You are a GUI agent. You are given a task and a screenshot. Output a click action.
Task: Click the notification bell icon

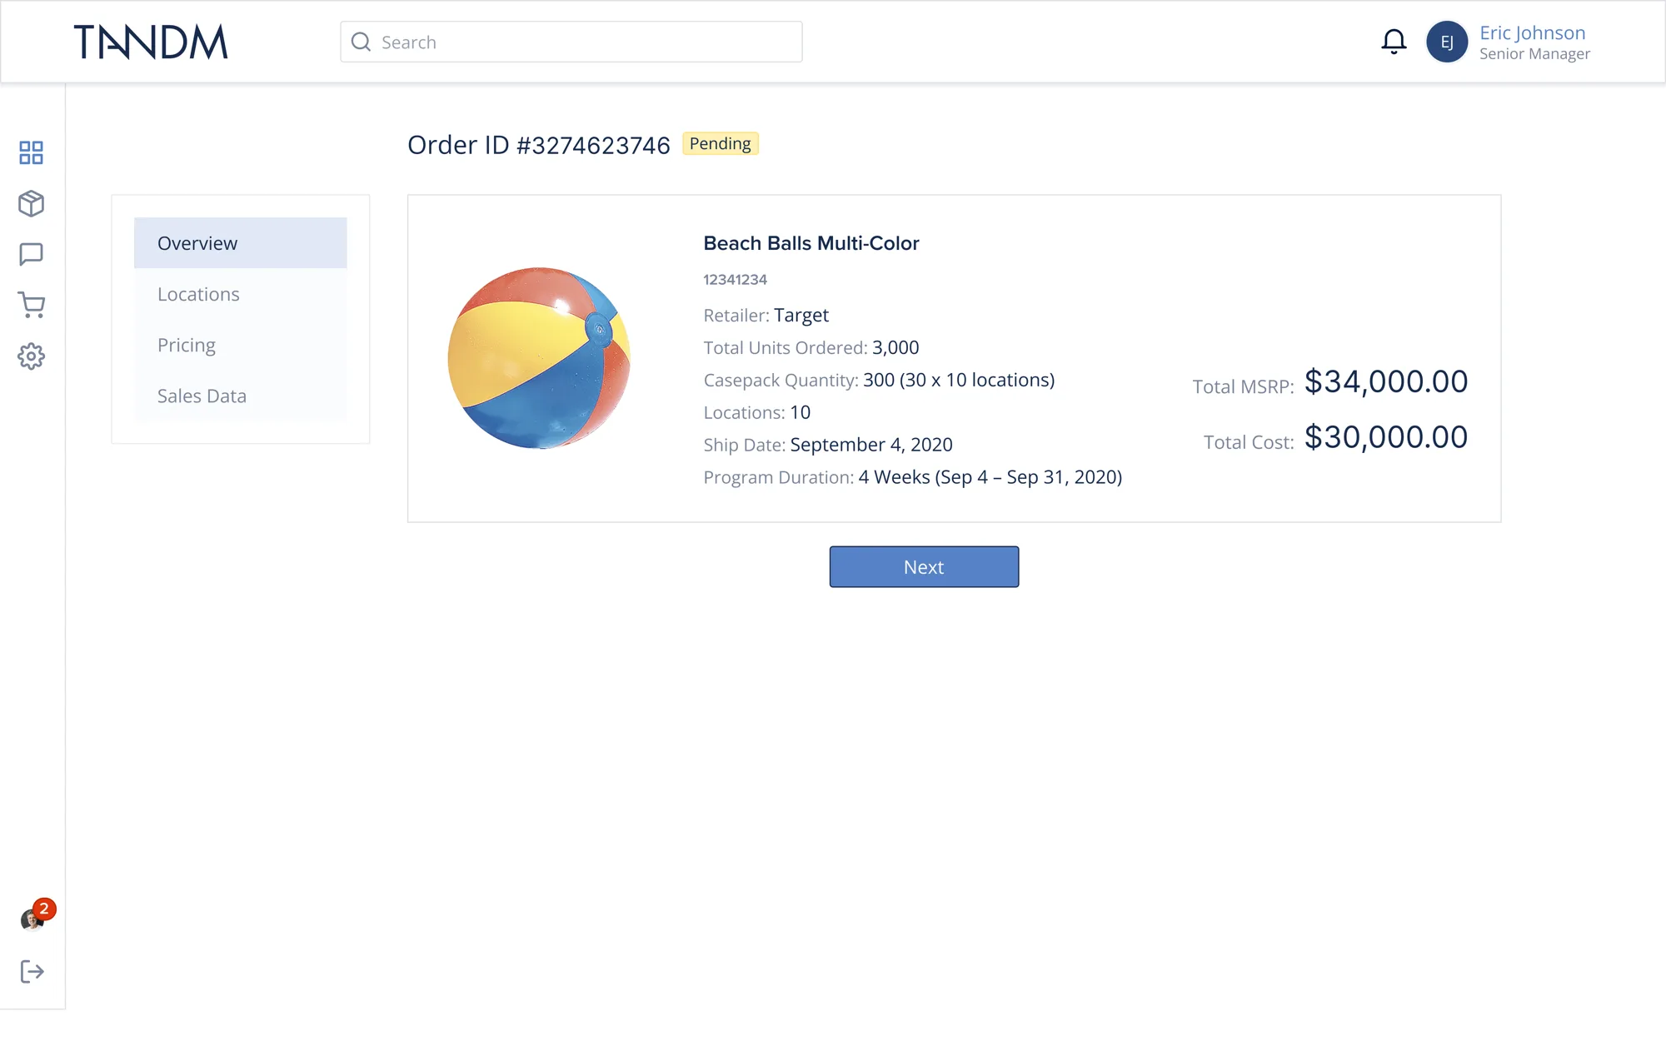click(1394, 42)
